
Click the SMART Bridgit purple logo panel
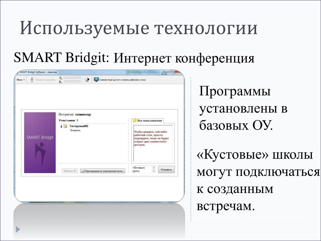[x=40, y=143]
